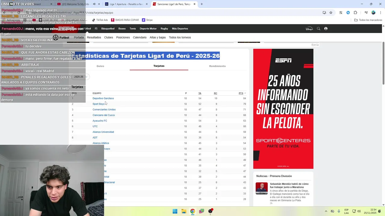This screenshot has height=216, width=385.
Task: Open the UTC team link
Action: click(x=95, y=127)
